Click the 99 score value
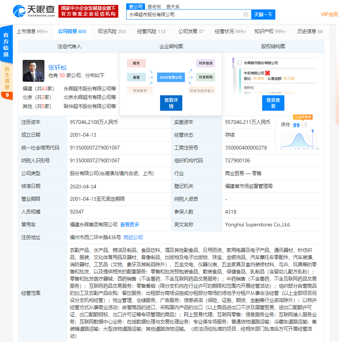 pyautogui.click(x=296, y=125)
